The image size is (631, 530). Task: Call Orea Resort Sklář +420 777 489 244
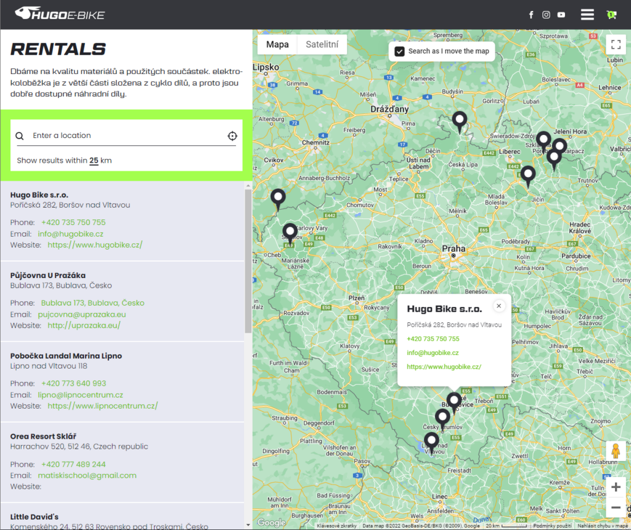pos(73,465)
